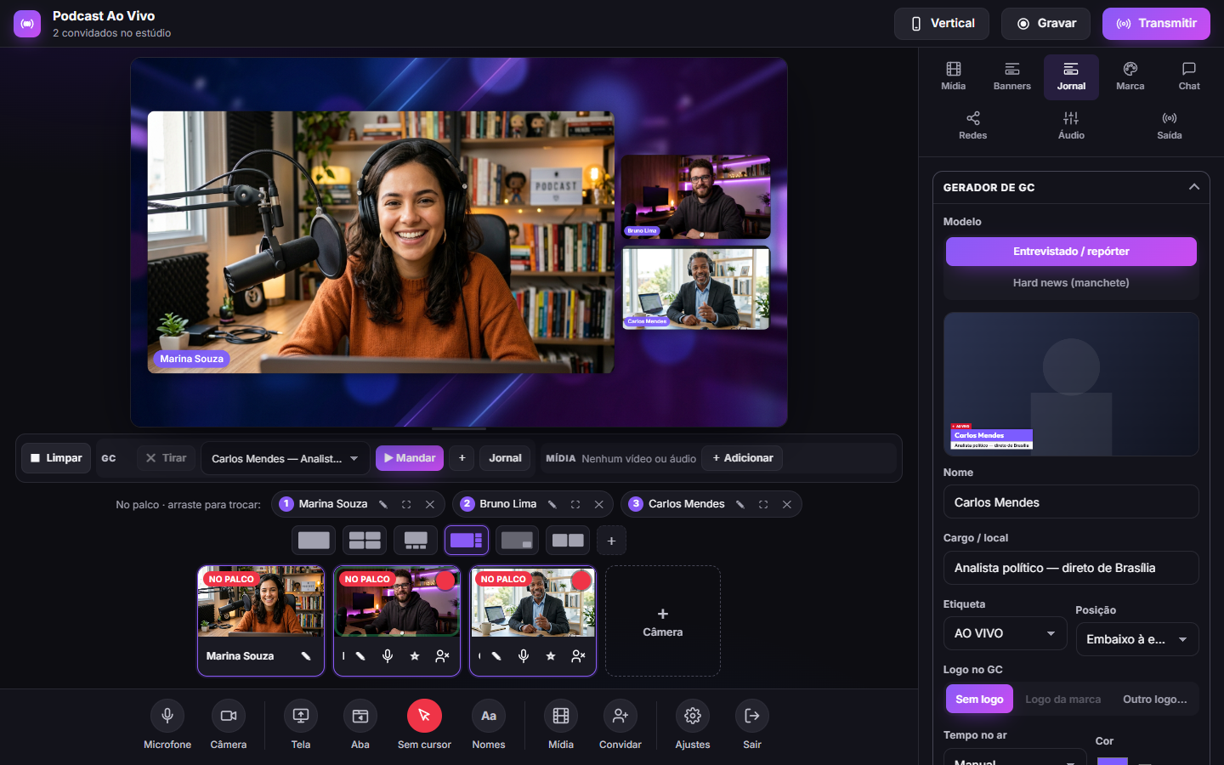Send the GC with the Mandar button

point(410,458)
